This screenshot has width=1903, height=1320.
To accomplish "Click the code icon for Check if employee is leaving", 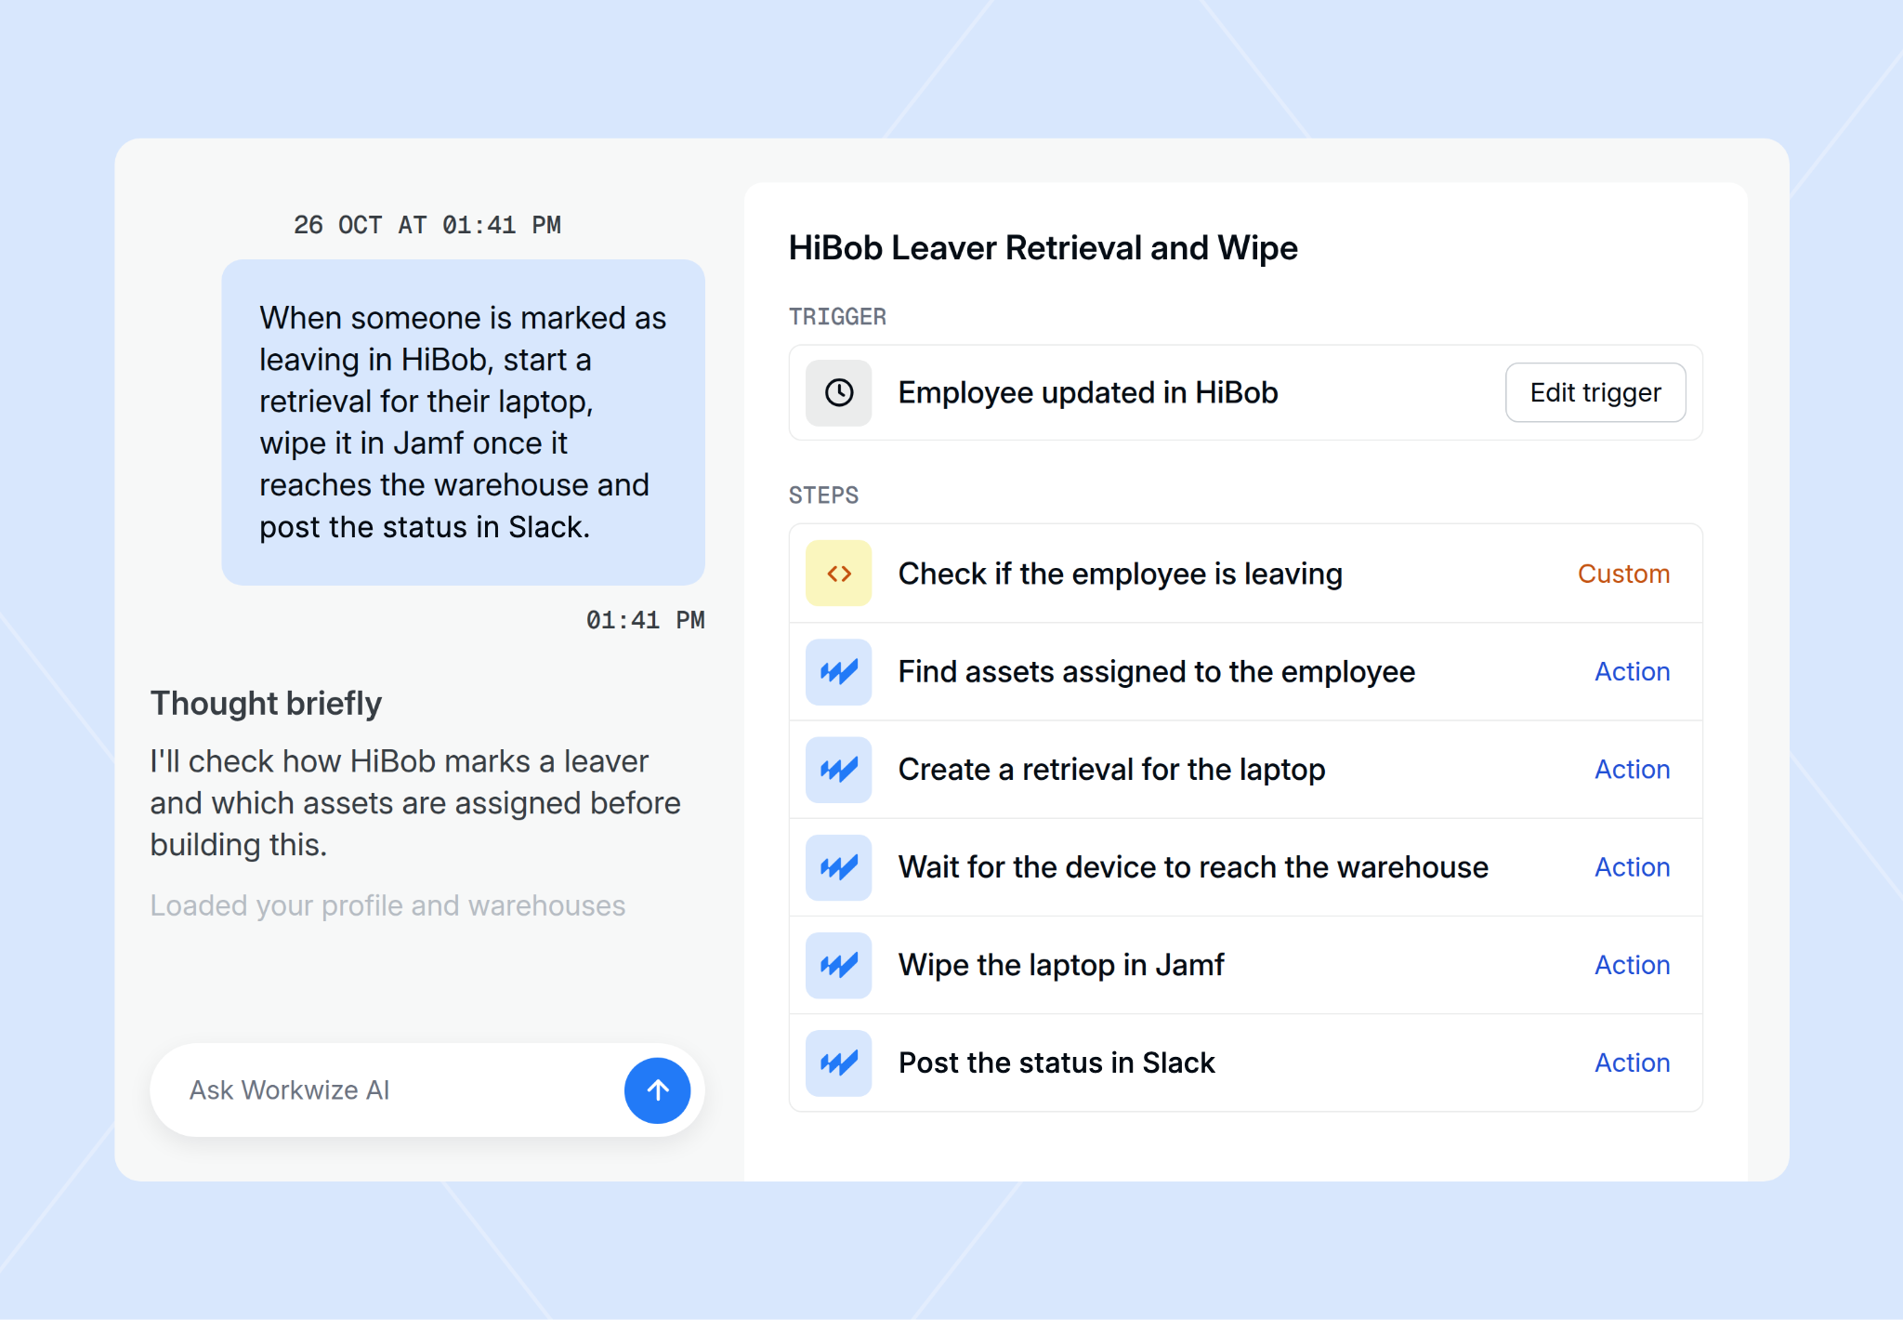I will 838,574.
